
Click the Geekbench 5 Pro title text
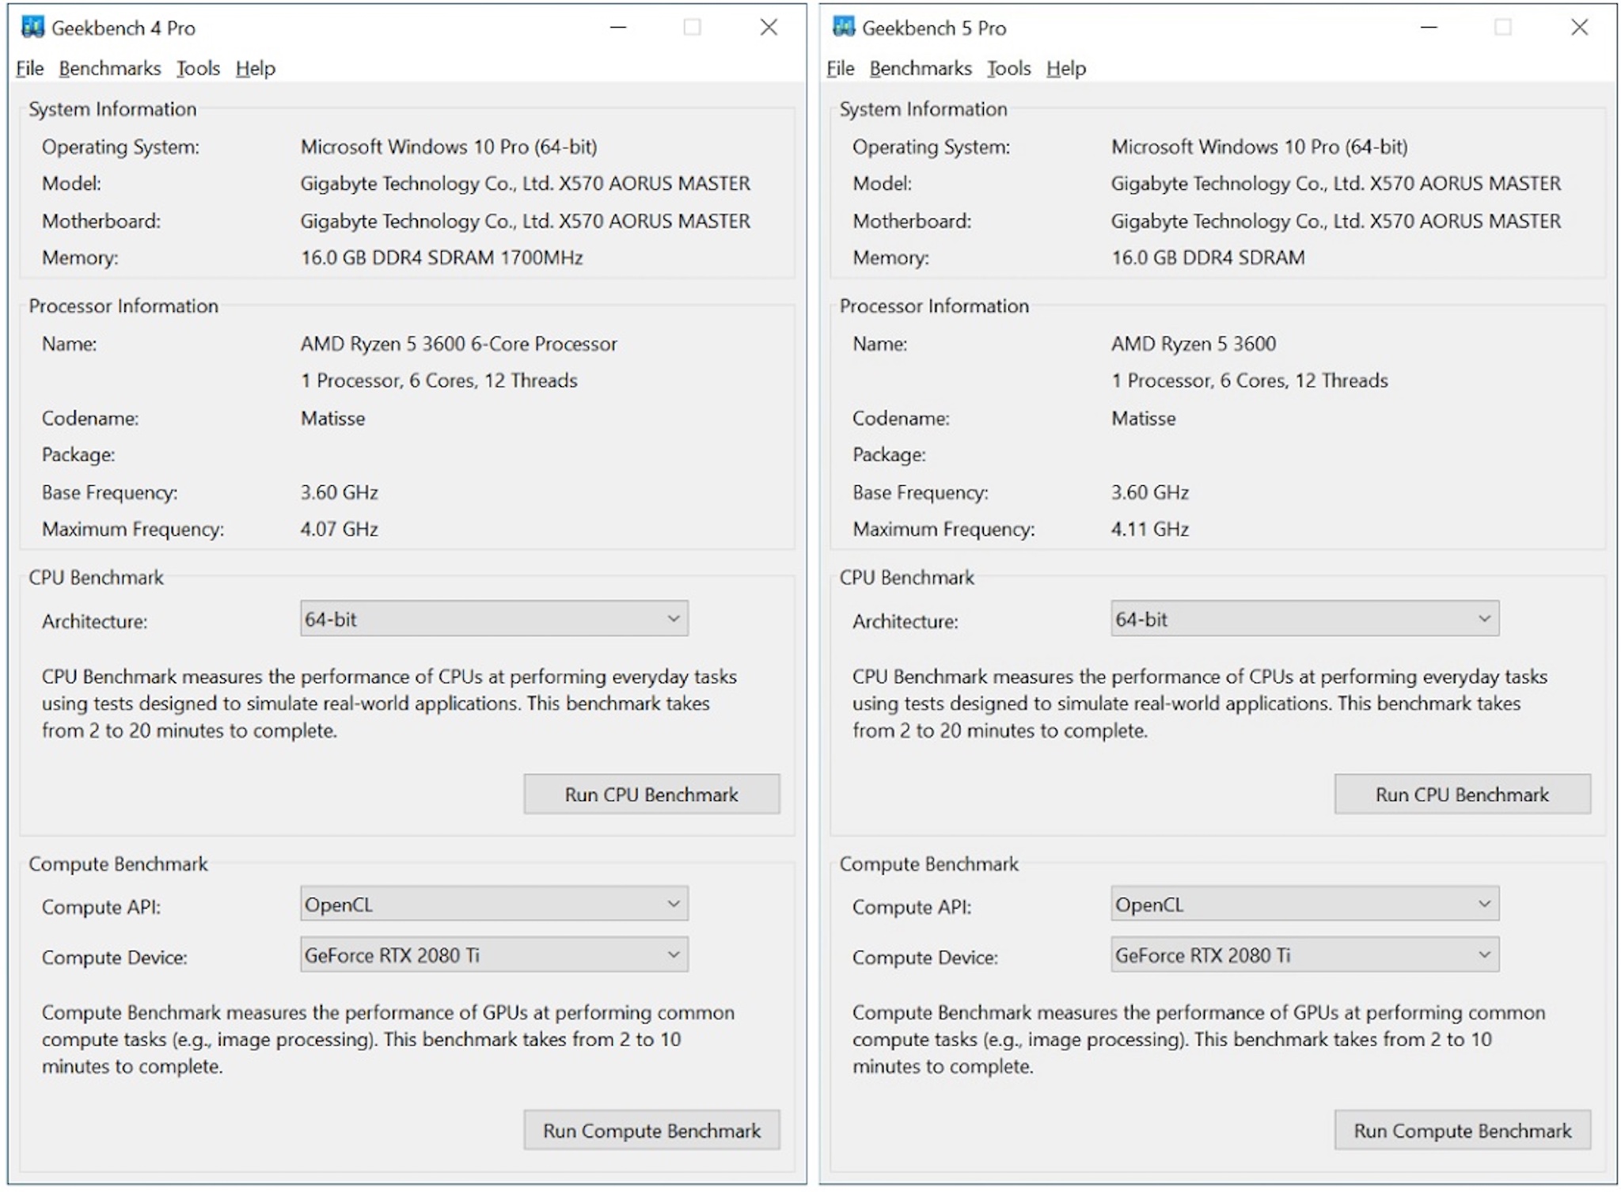[x=934, y=28]
